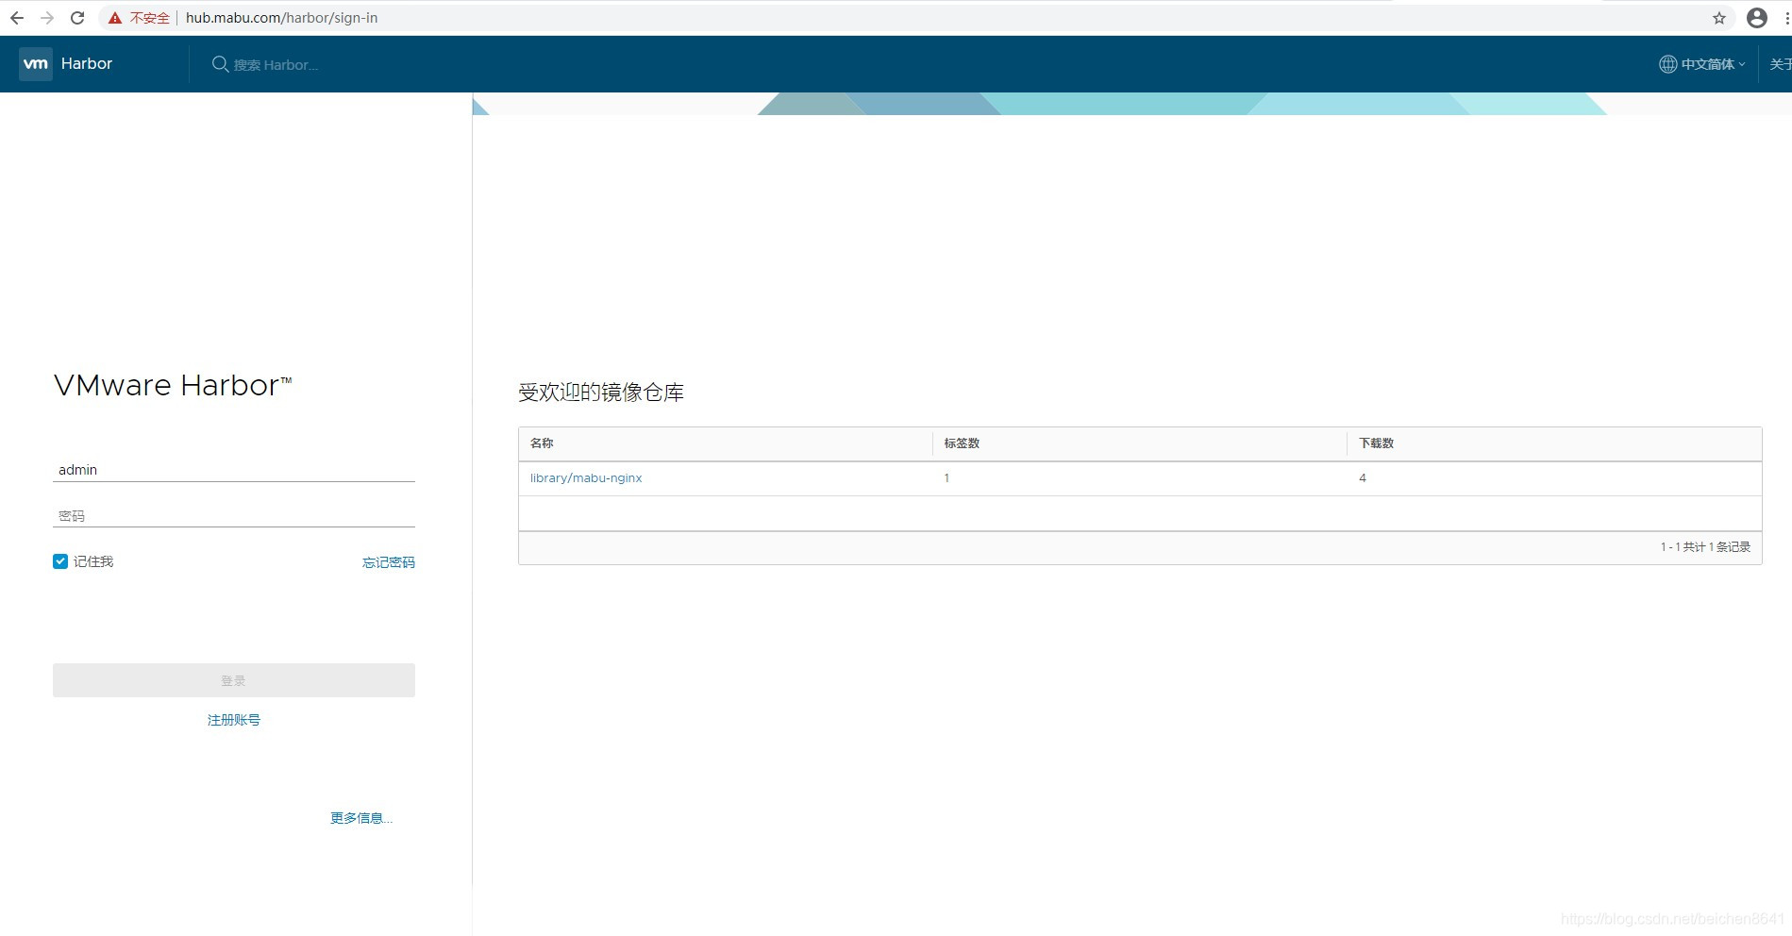Click the browser address bar URL
Image resolution: width=1792 pixels, height=936 pixels.
click(281, 18)
